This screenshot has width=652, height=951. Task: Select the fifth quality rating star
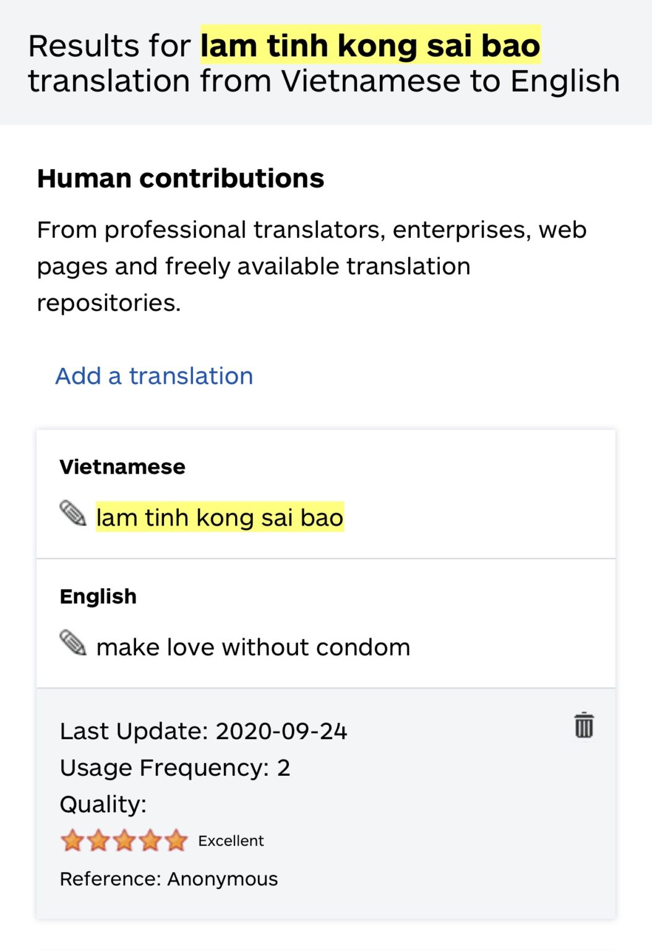(176, 840)
